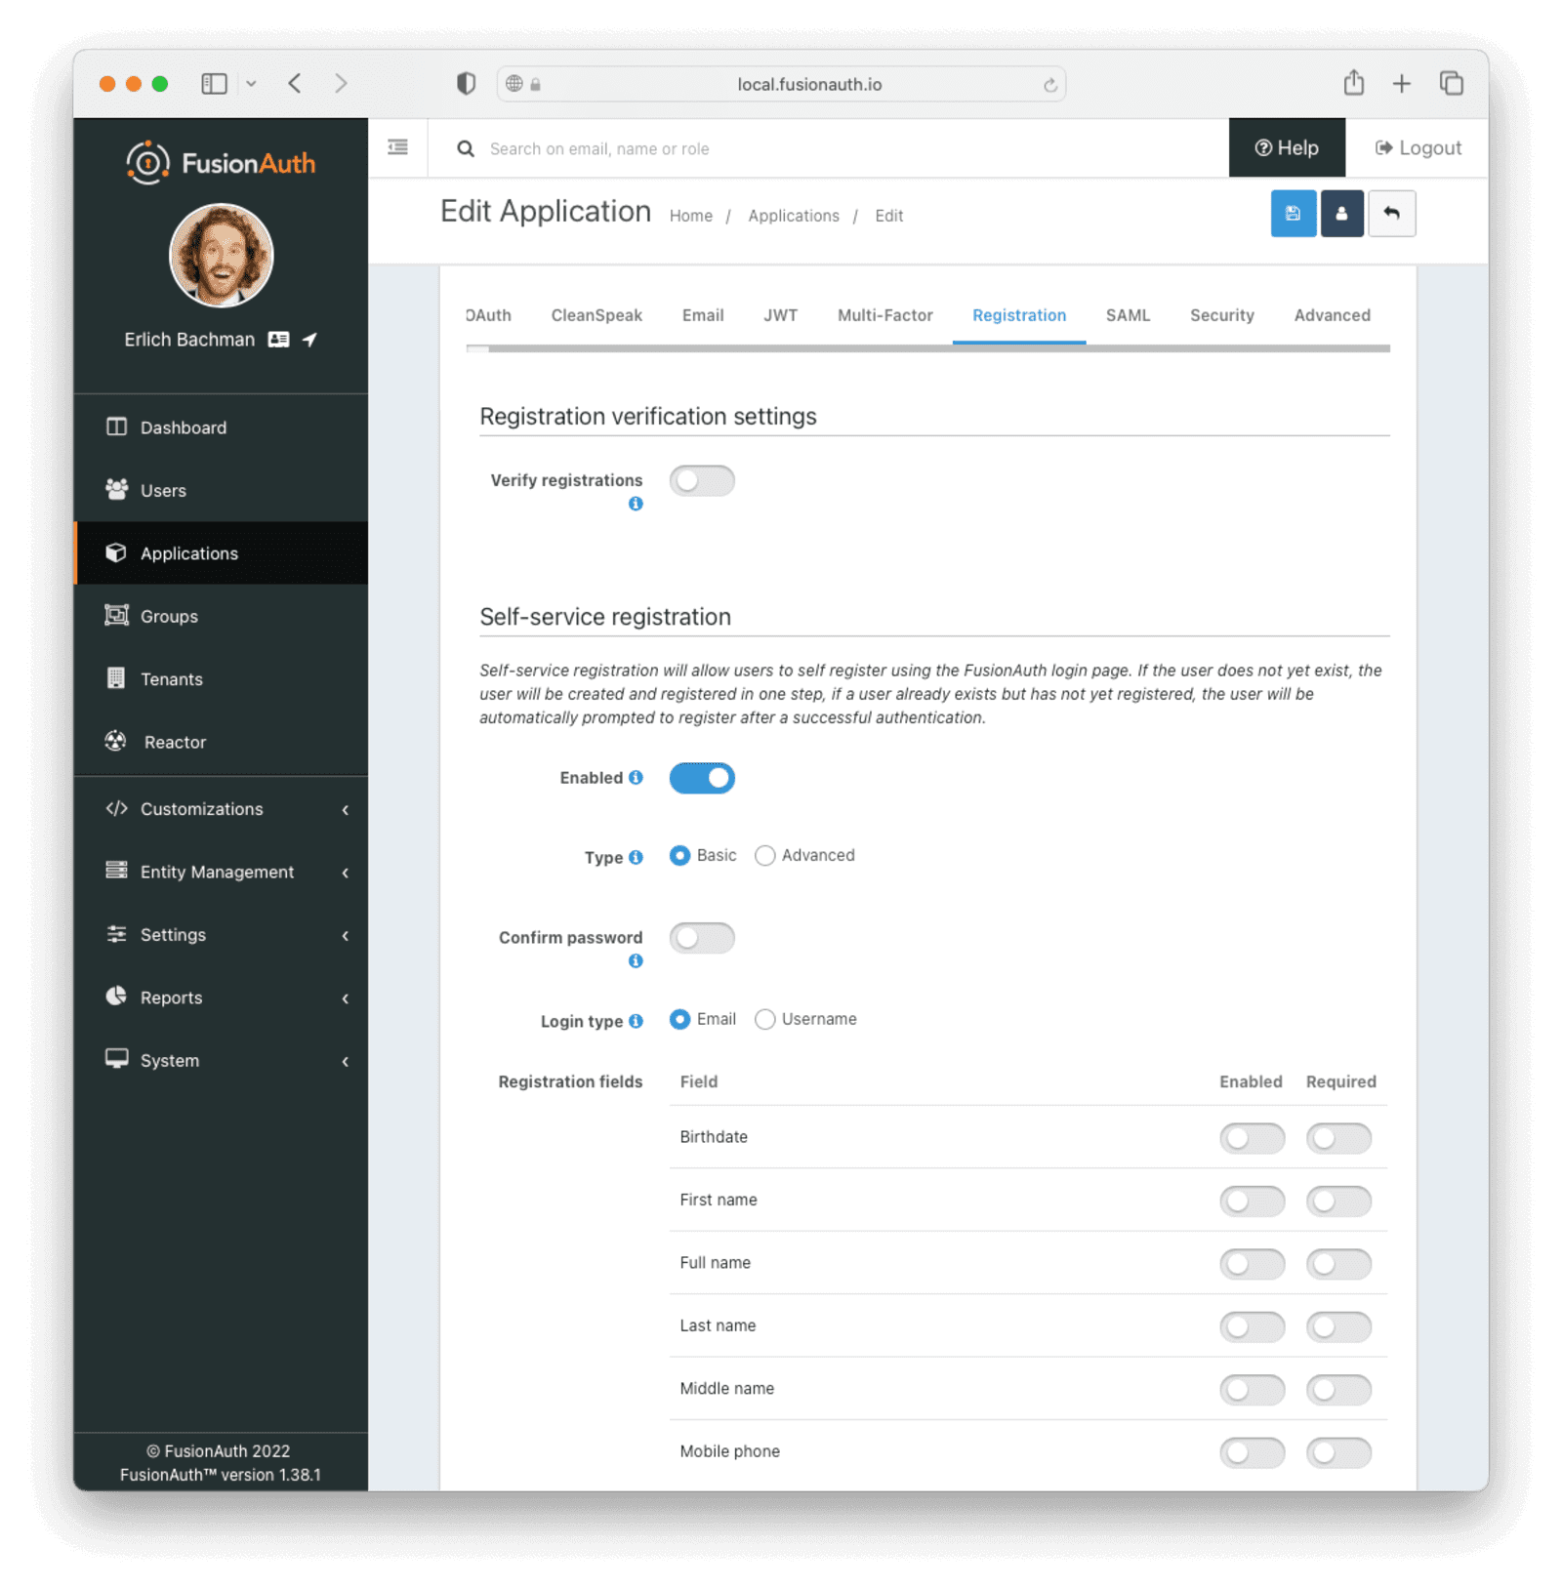Switch to the Multi-Factor tab
The image size is (1562, 1588).
pyautogui.click(x=884, y=315)
